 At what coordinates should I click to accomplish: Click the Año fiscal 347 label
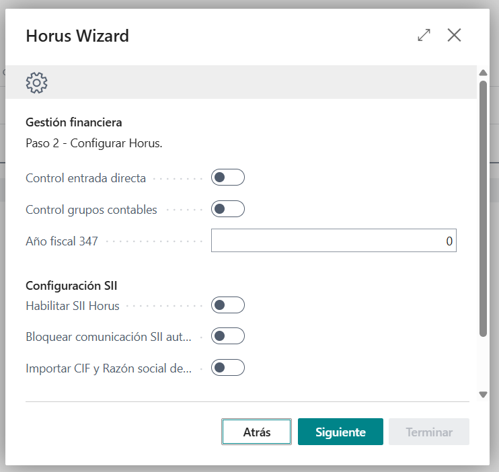pos(62,241)
